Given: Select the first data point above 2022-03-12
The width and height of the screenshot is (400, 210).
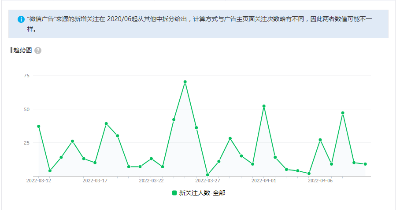Looking at the screenshot, I should pos(39,126).
